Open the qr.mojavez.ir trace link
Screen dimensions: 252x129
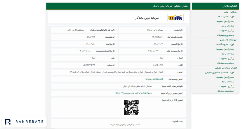pos(133,93)
